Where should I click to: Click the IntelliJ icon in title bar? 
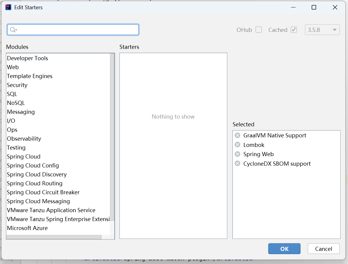8,7
